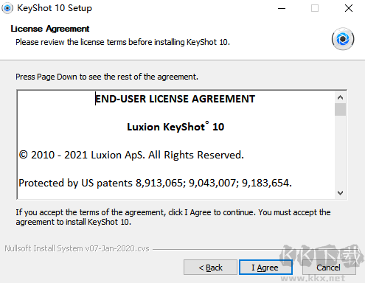Screen dimensions: 365x283
Task: Click the Nullsoft Install System label
Action: tap(77, 248)
